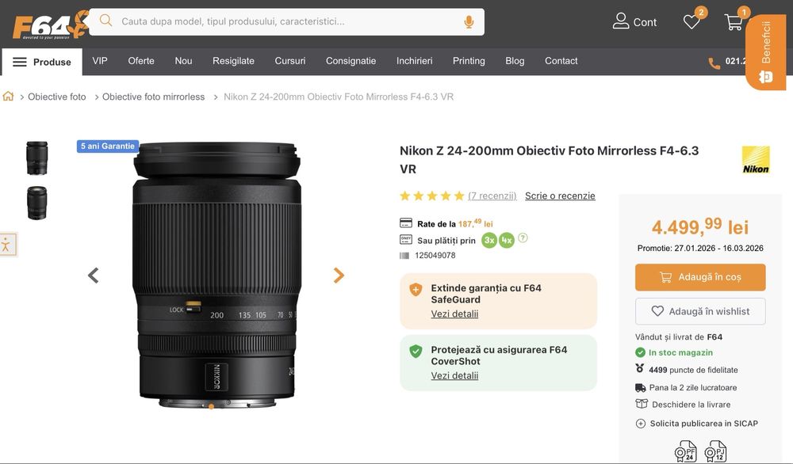Click Rate de la 187,49 lei
Screen dimensions: 793x464
(x=454, y=223)
